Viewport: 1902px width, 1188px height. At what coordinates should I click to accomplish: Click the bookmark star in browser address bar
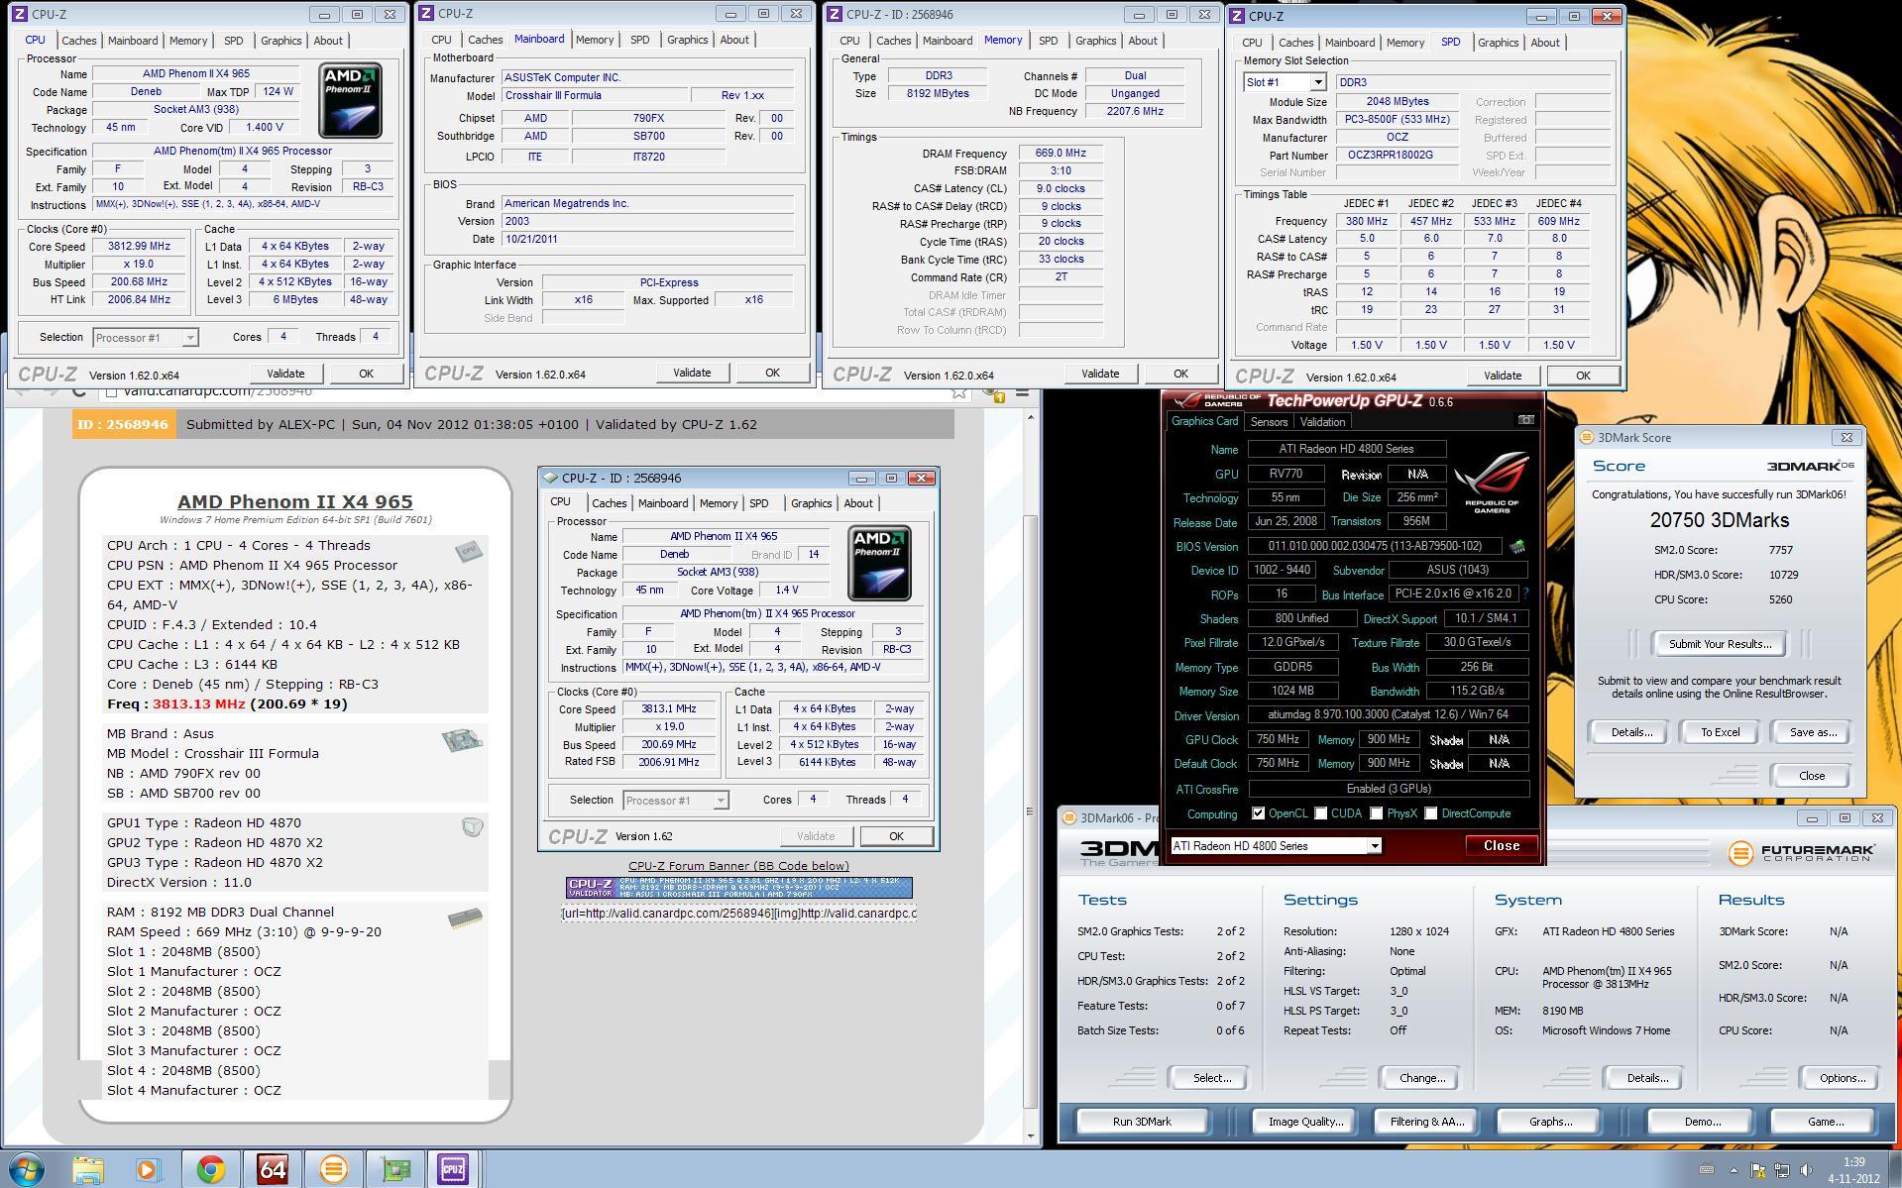tap(958, 392)
